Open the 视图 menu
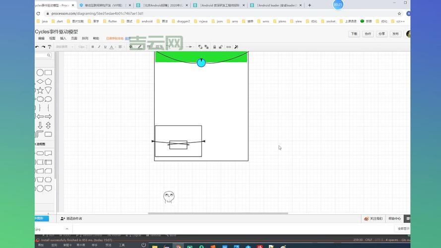The image size is (441, 248). click(x=52, y=38)
